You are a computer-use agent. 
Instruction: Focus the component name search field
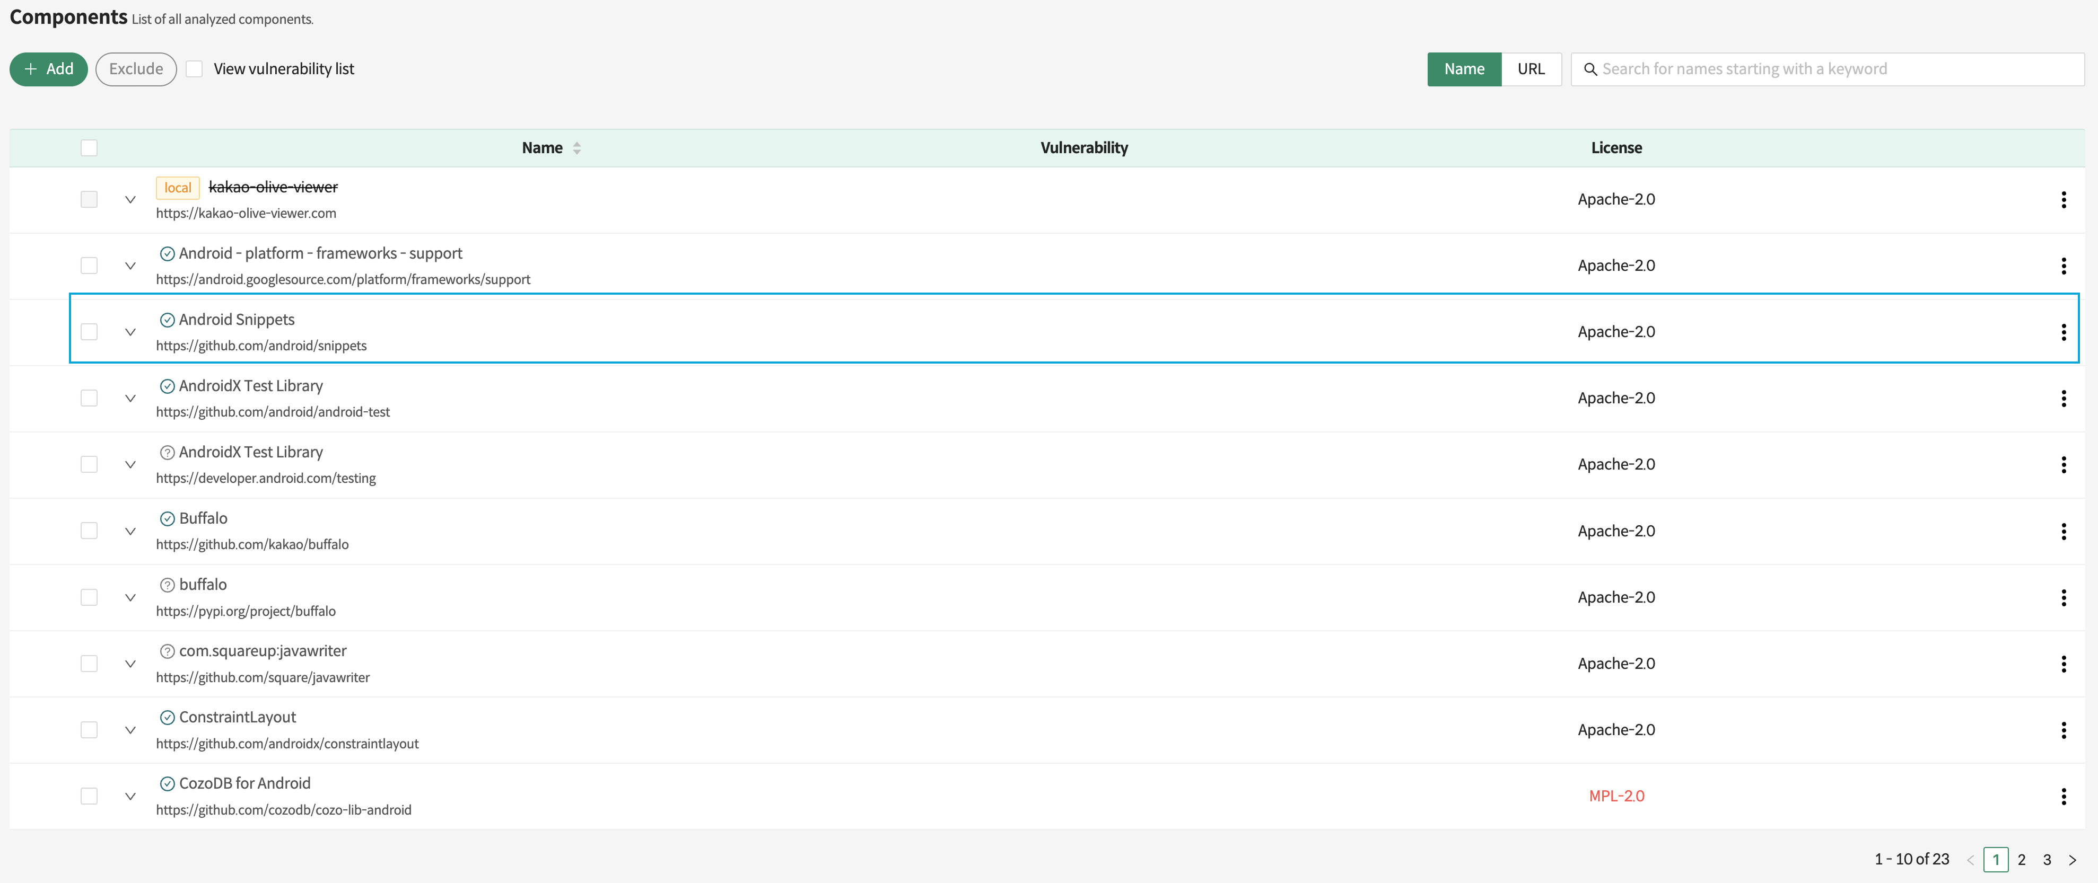pyautogui.click(x=1832, y=69)
